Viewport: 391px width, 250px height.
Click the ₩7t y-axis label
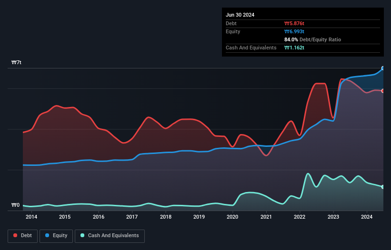(x=16, y=62)
